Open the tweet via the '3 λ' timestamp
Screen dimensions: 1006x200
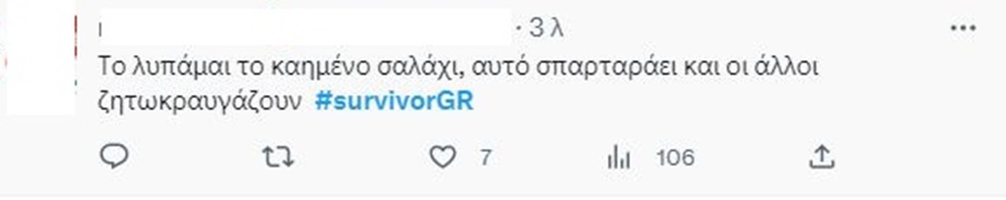tap(546, 29)
